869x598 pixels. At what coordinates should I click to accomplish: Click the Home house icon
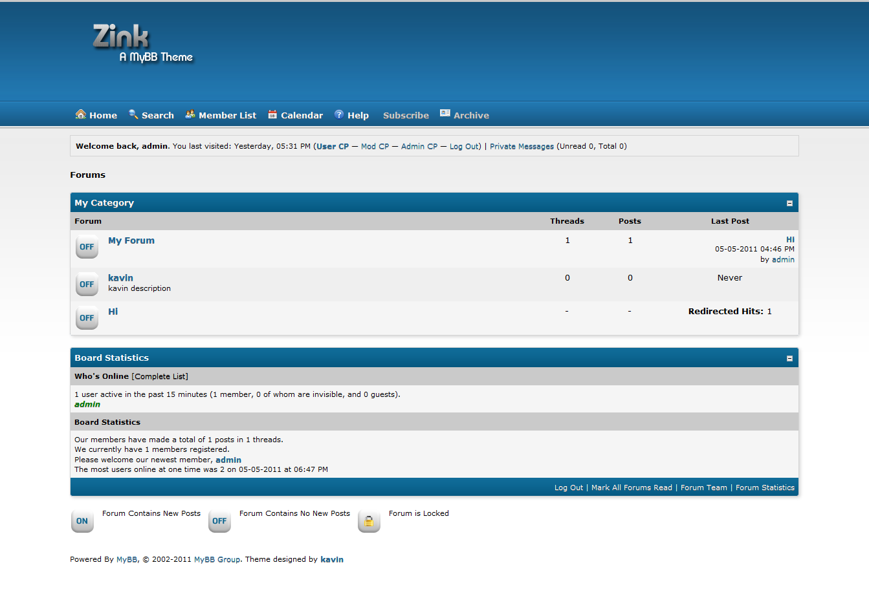pos(81,114)
